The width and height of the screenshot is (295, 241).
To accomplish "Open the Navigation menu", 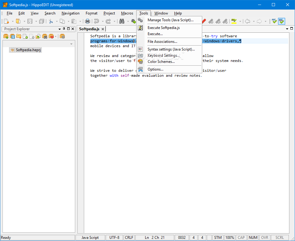I will (71, 13).
